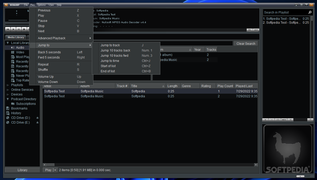317x180 pixels.
Task: Select first playlist entry Softpedia Test
Action: click(x=286, y=19)
